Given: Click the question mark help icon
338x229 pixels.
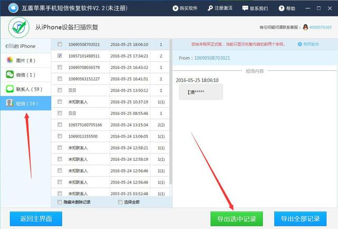Looking at the screenshot, I should (x=281, y=8).
